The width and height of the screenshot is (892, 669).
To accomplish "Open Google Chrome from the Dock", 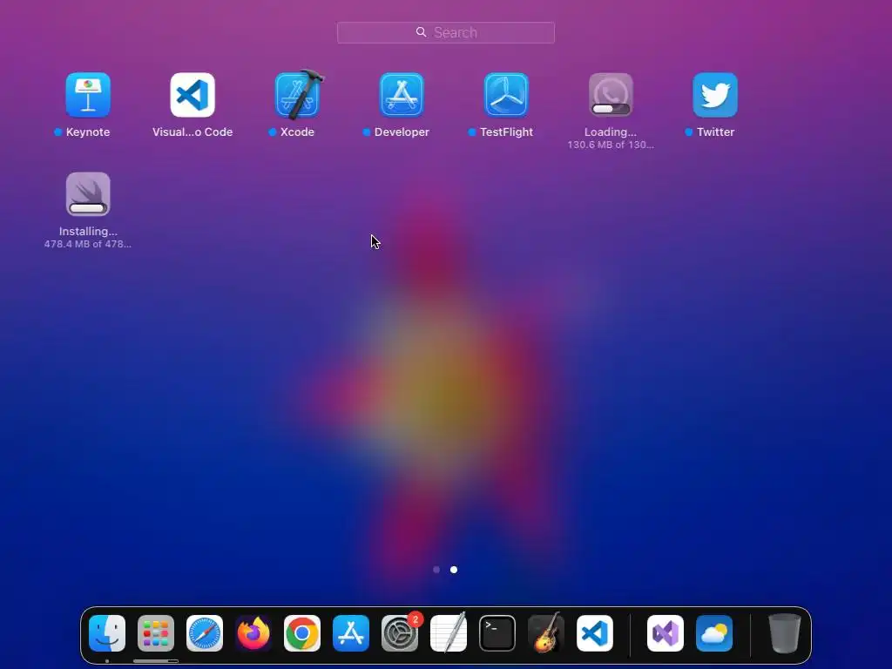I will (302, 633).
